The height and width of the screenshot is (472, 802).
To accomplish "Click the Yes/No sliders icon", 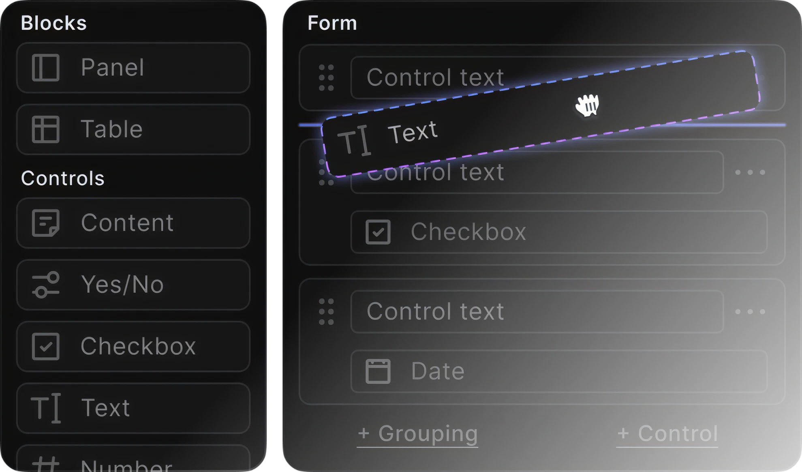I will [x=46, y=285].
